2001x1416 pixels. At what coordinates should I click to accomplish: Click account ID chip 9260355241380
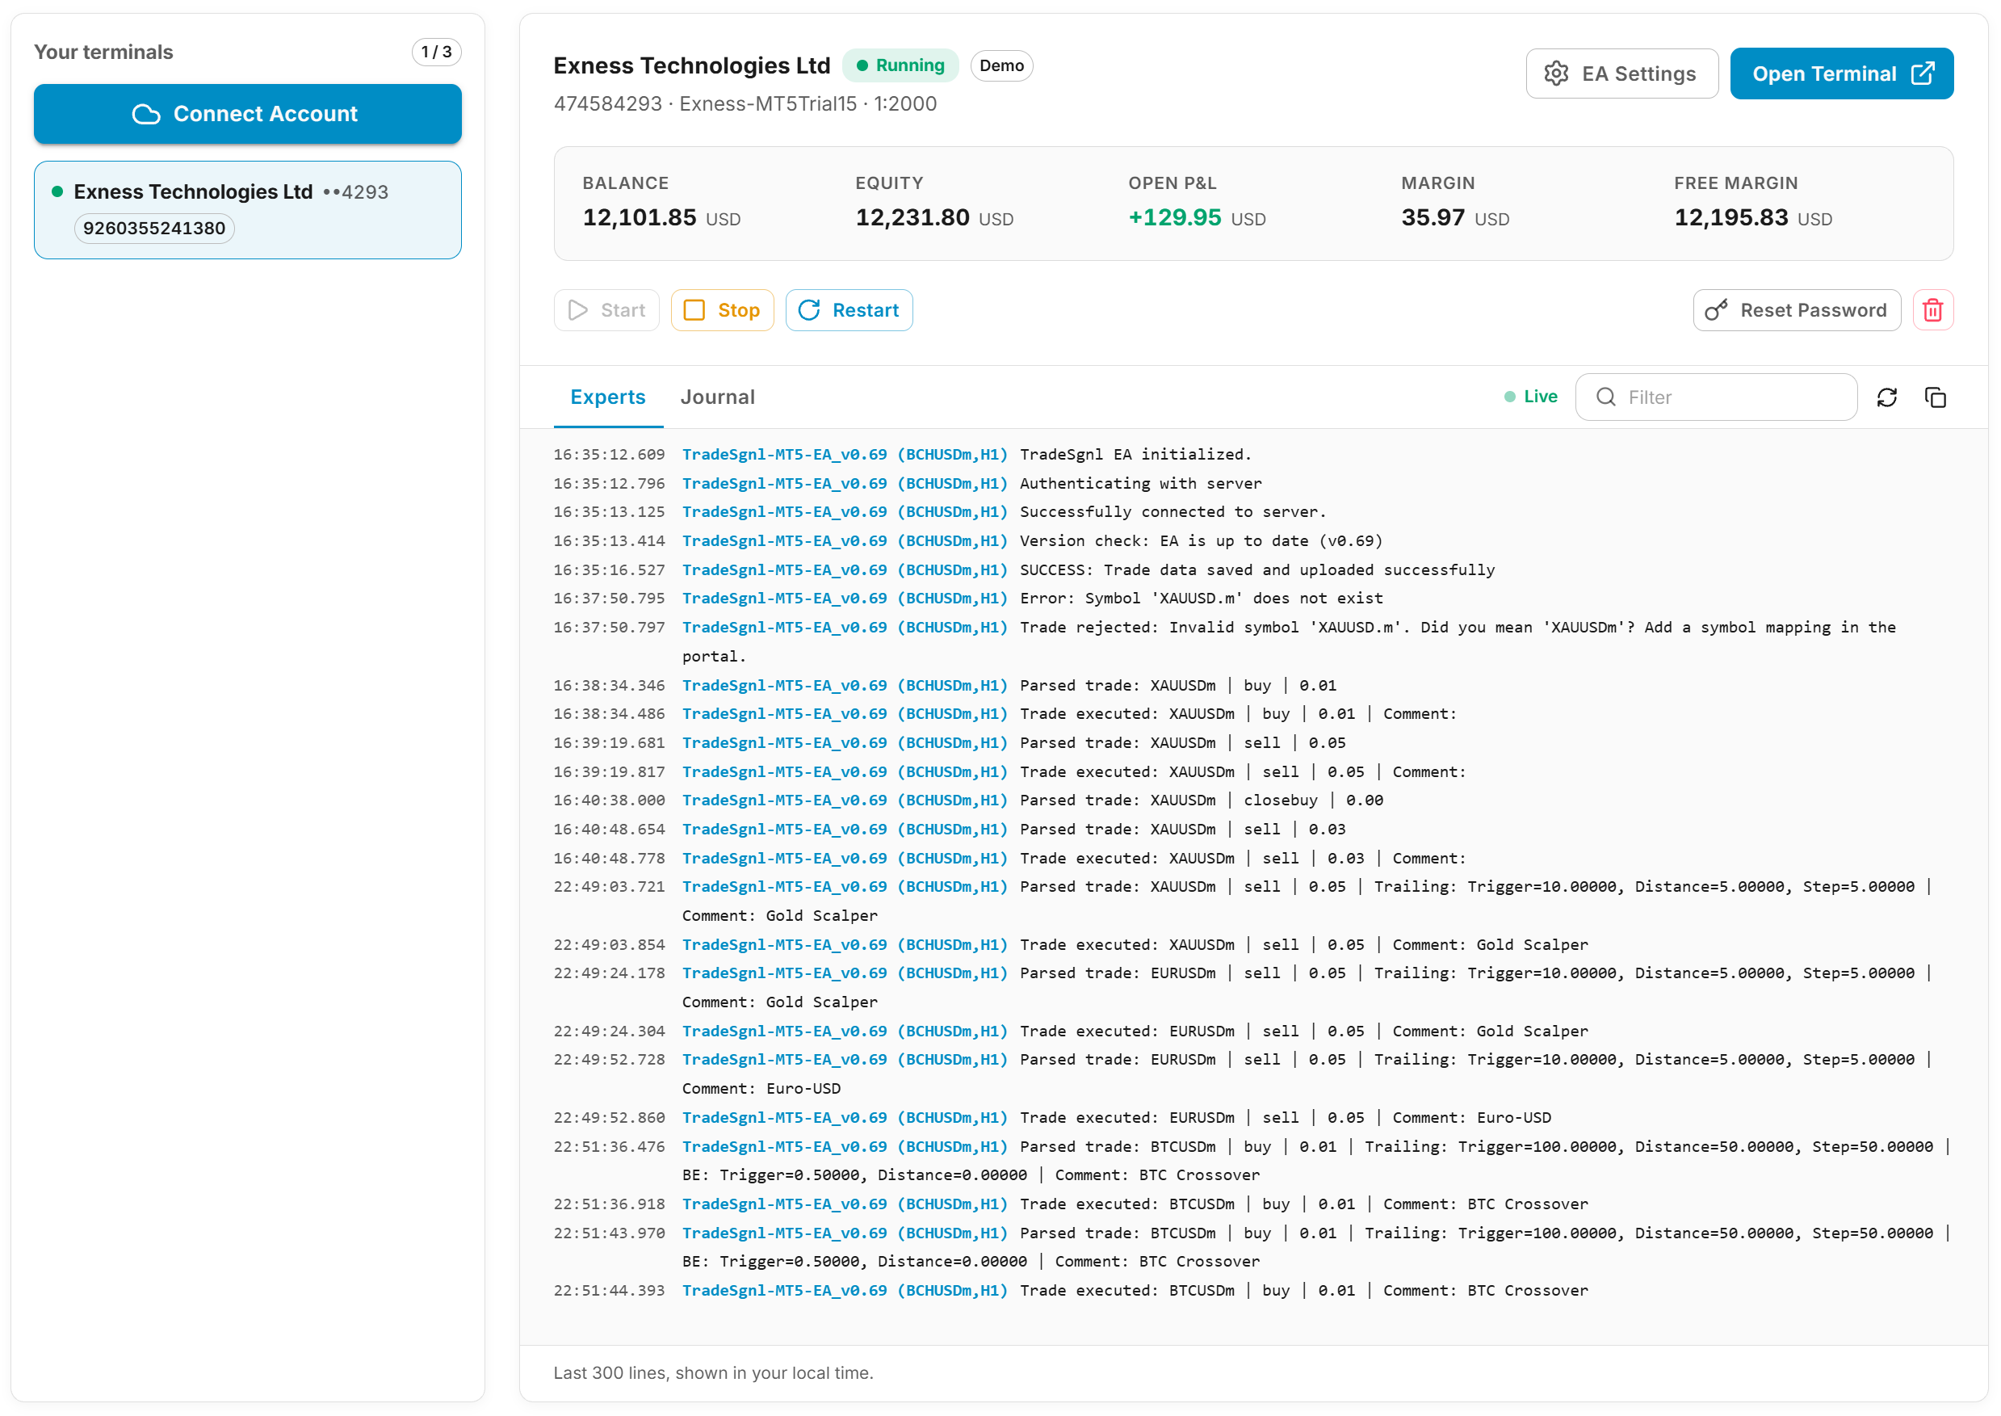click(x=154, y=229)
